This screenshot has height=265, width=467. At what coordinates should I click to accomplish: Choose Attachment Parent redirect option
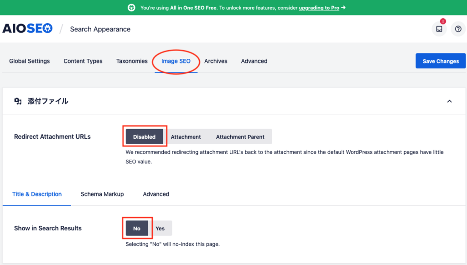(240, 137)
